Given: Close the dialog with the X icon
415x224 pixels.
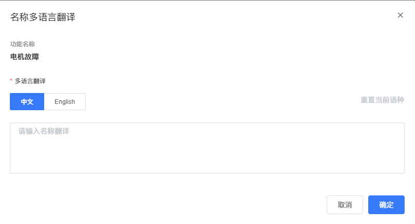Looking at the screenshot, I should point(400,15).
